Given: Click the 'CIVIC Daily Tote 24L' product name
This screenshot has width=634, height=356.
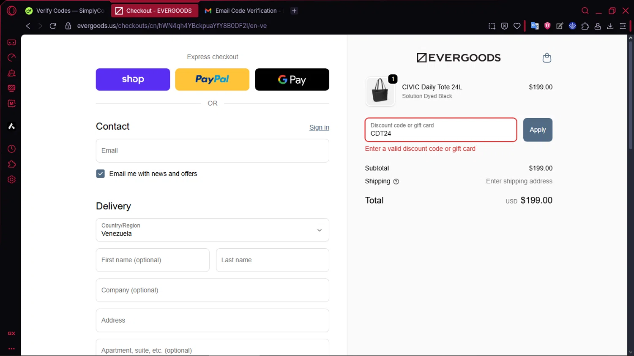Looking at the screenshot, I should click(432, 87).
